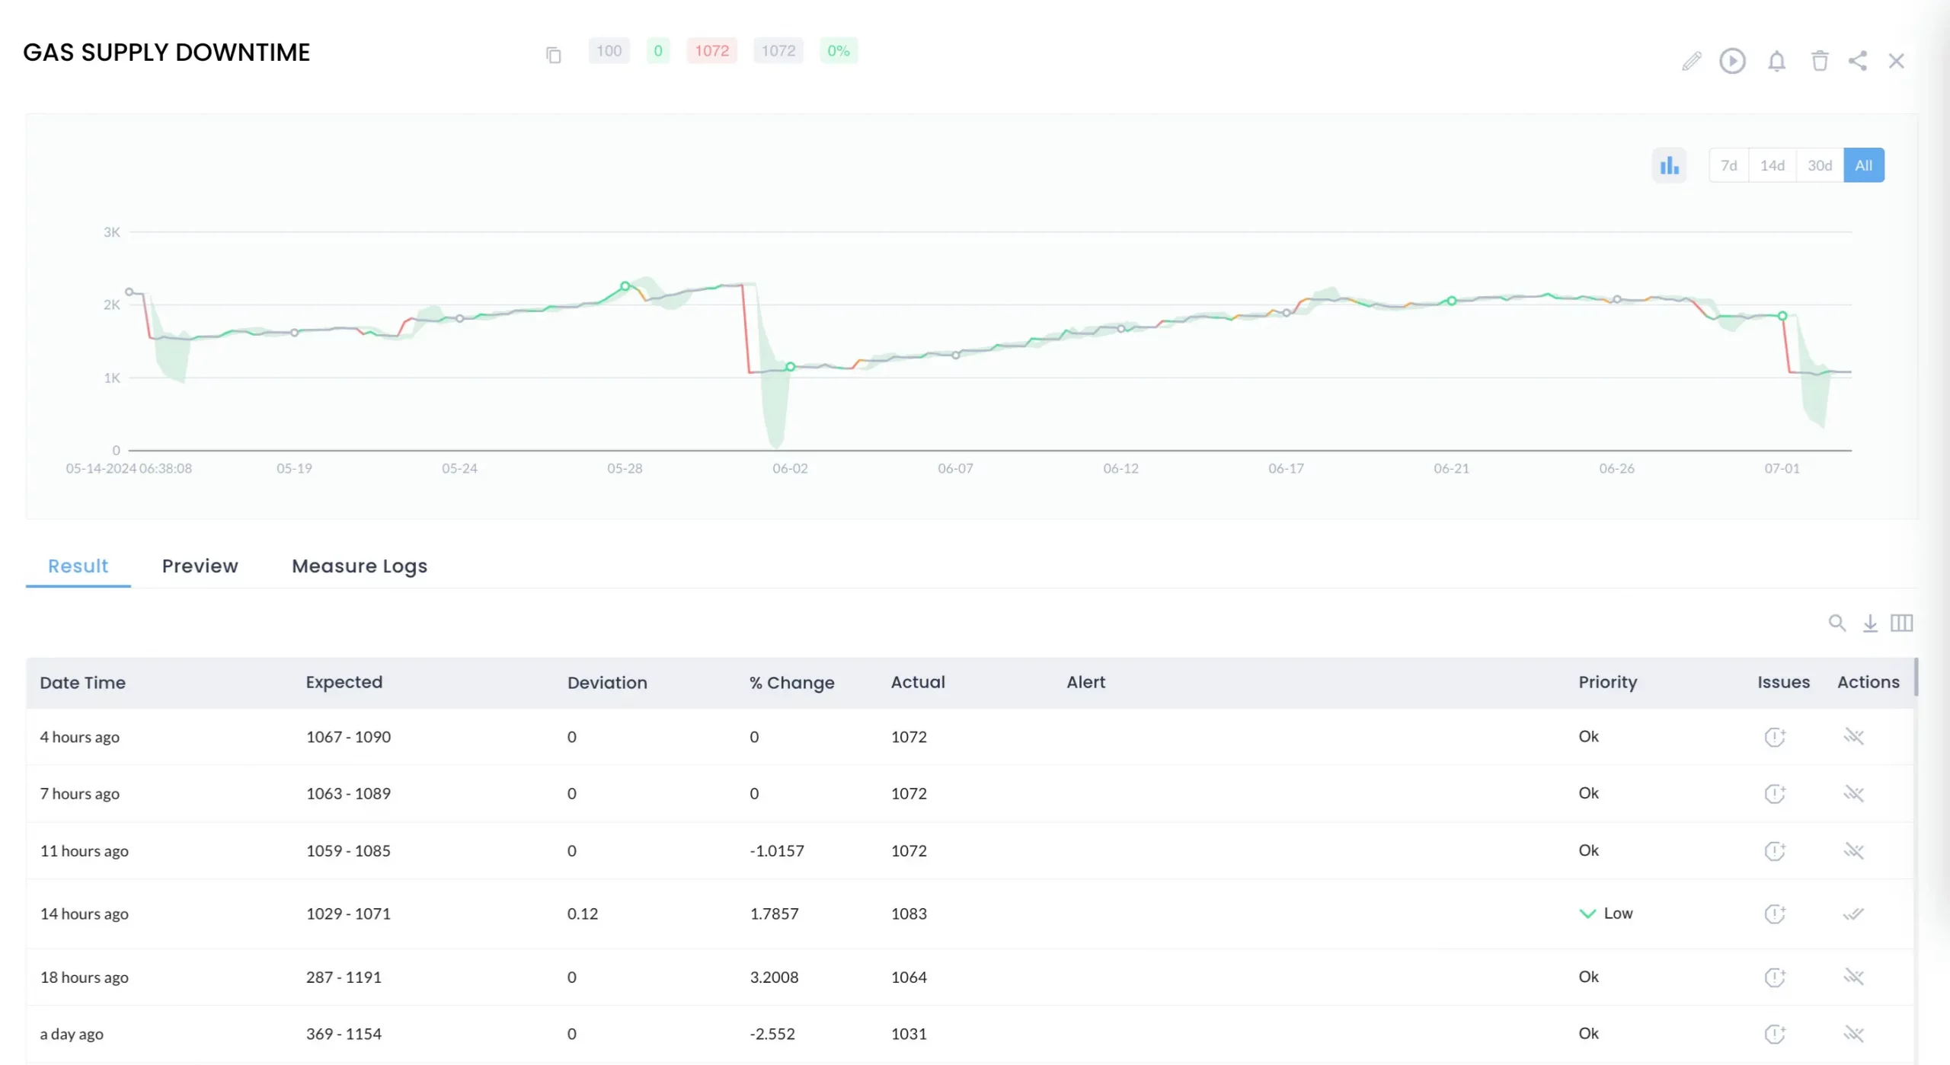Select the data point marker near 06-02 on chart
1950x1065 pixels.
point(790,366)
